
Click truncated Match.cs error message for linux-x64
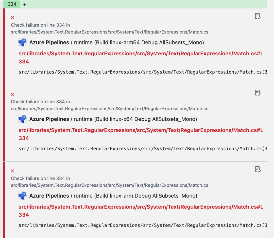click(143, 149)
